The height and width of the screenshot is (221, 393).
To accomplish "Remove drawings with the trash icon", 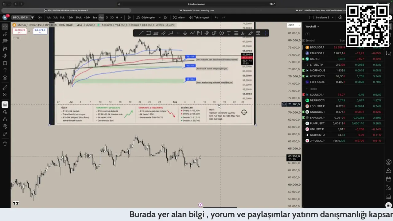I will [5, 144].
